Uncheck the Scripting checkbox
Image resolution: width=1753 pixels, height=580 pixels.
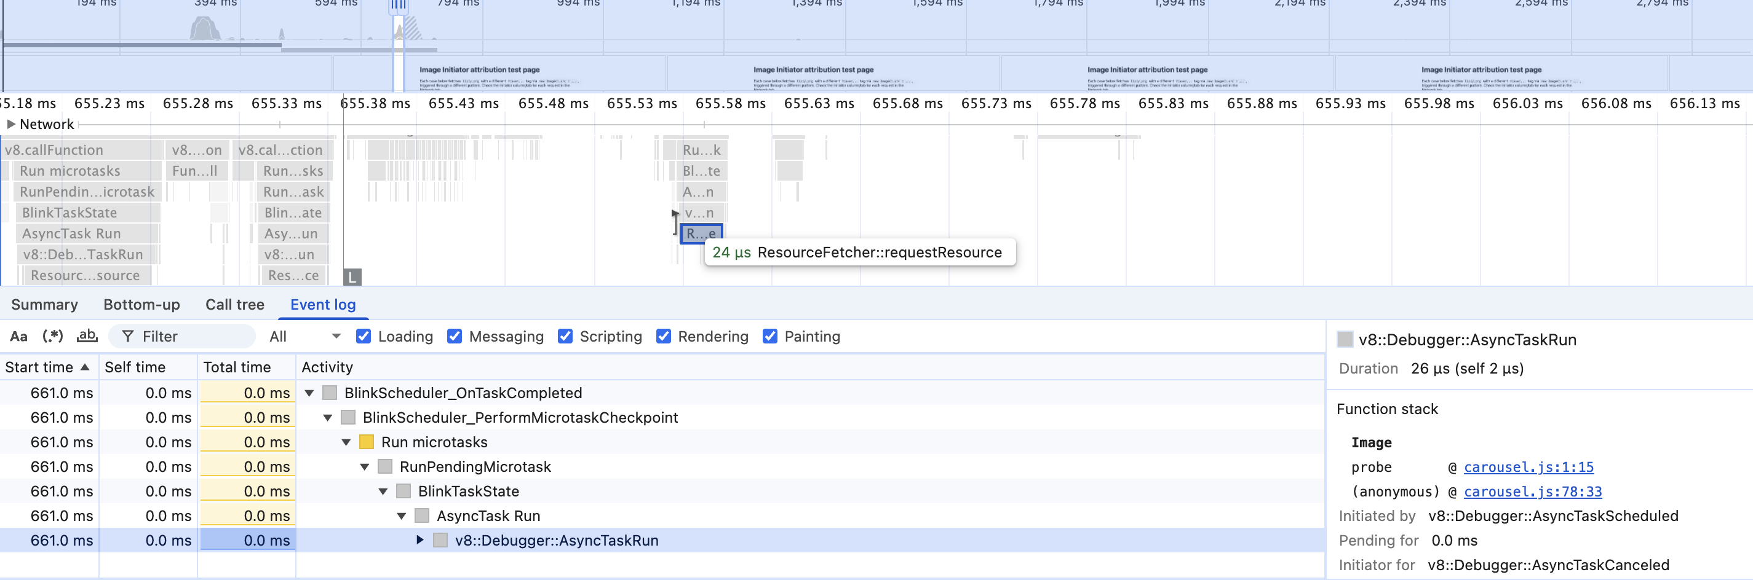565,337
